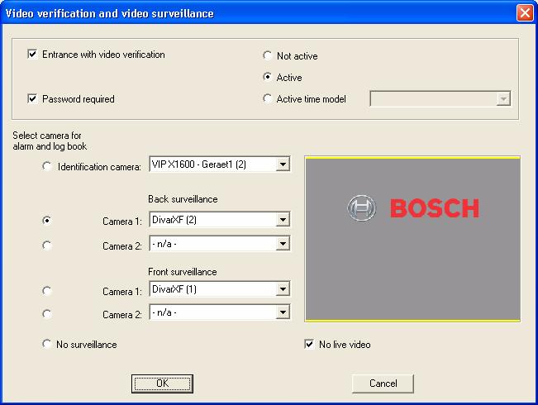Select Front surveillance Camera 2 radio button
This screenshot has height=405, width=538.
click(46, 314)
